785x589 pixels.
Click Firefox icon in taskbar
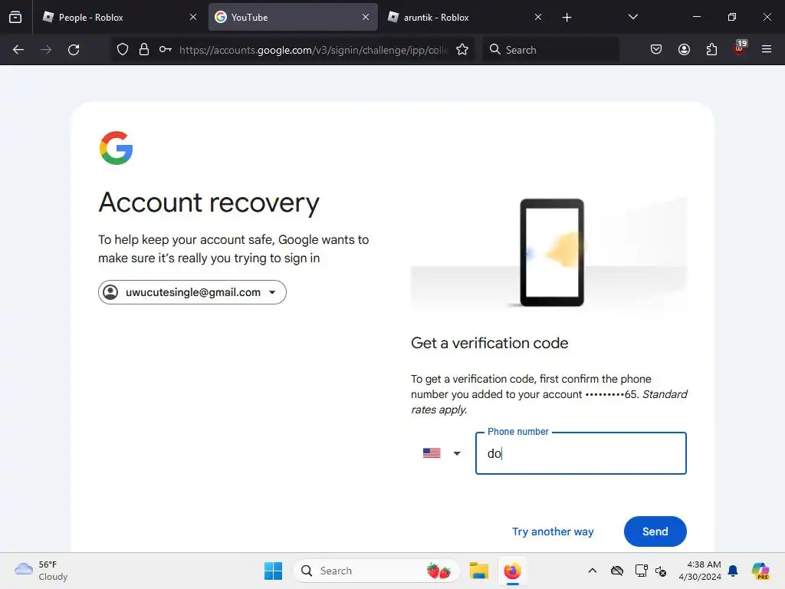[x=512, y=571]
